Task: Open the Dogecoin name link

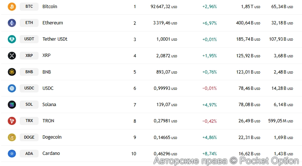Action: [x=52, y=137]
